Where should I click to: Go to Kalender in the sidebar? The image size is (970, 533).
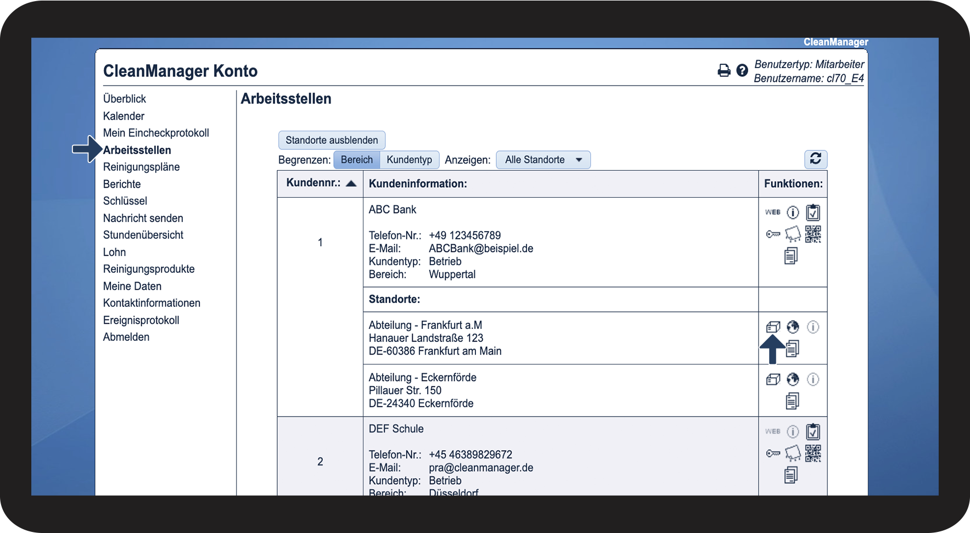124,116
